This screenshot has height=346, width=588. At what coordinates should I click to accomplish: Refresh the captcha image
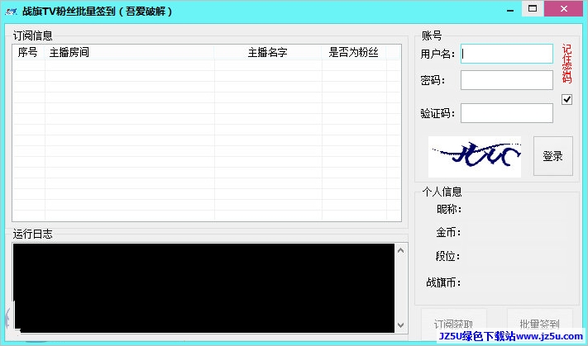tap(475, 157)
